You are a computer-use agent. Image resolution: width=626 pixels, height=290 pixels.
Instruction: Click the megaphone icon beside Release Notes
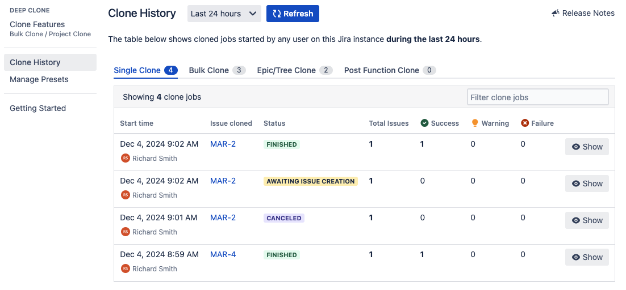[556, 13]
